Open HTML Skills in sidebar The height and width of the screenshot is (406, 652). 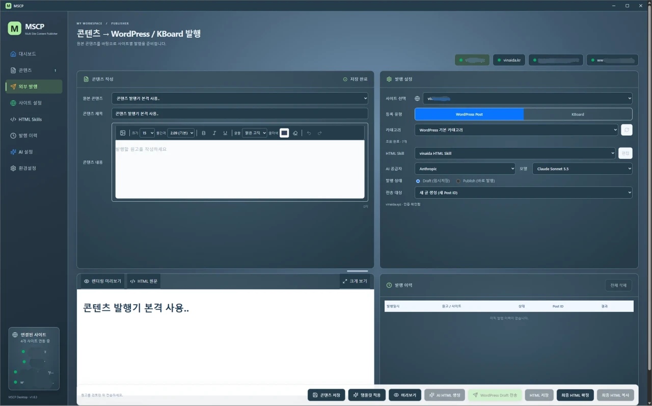[34, 119]
